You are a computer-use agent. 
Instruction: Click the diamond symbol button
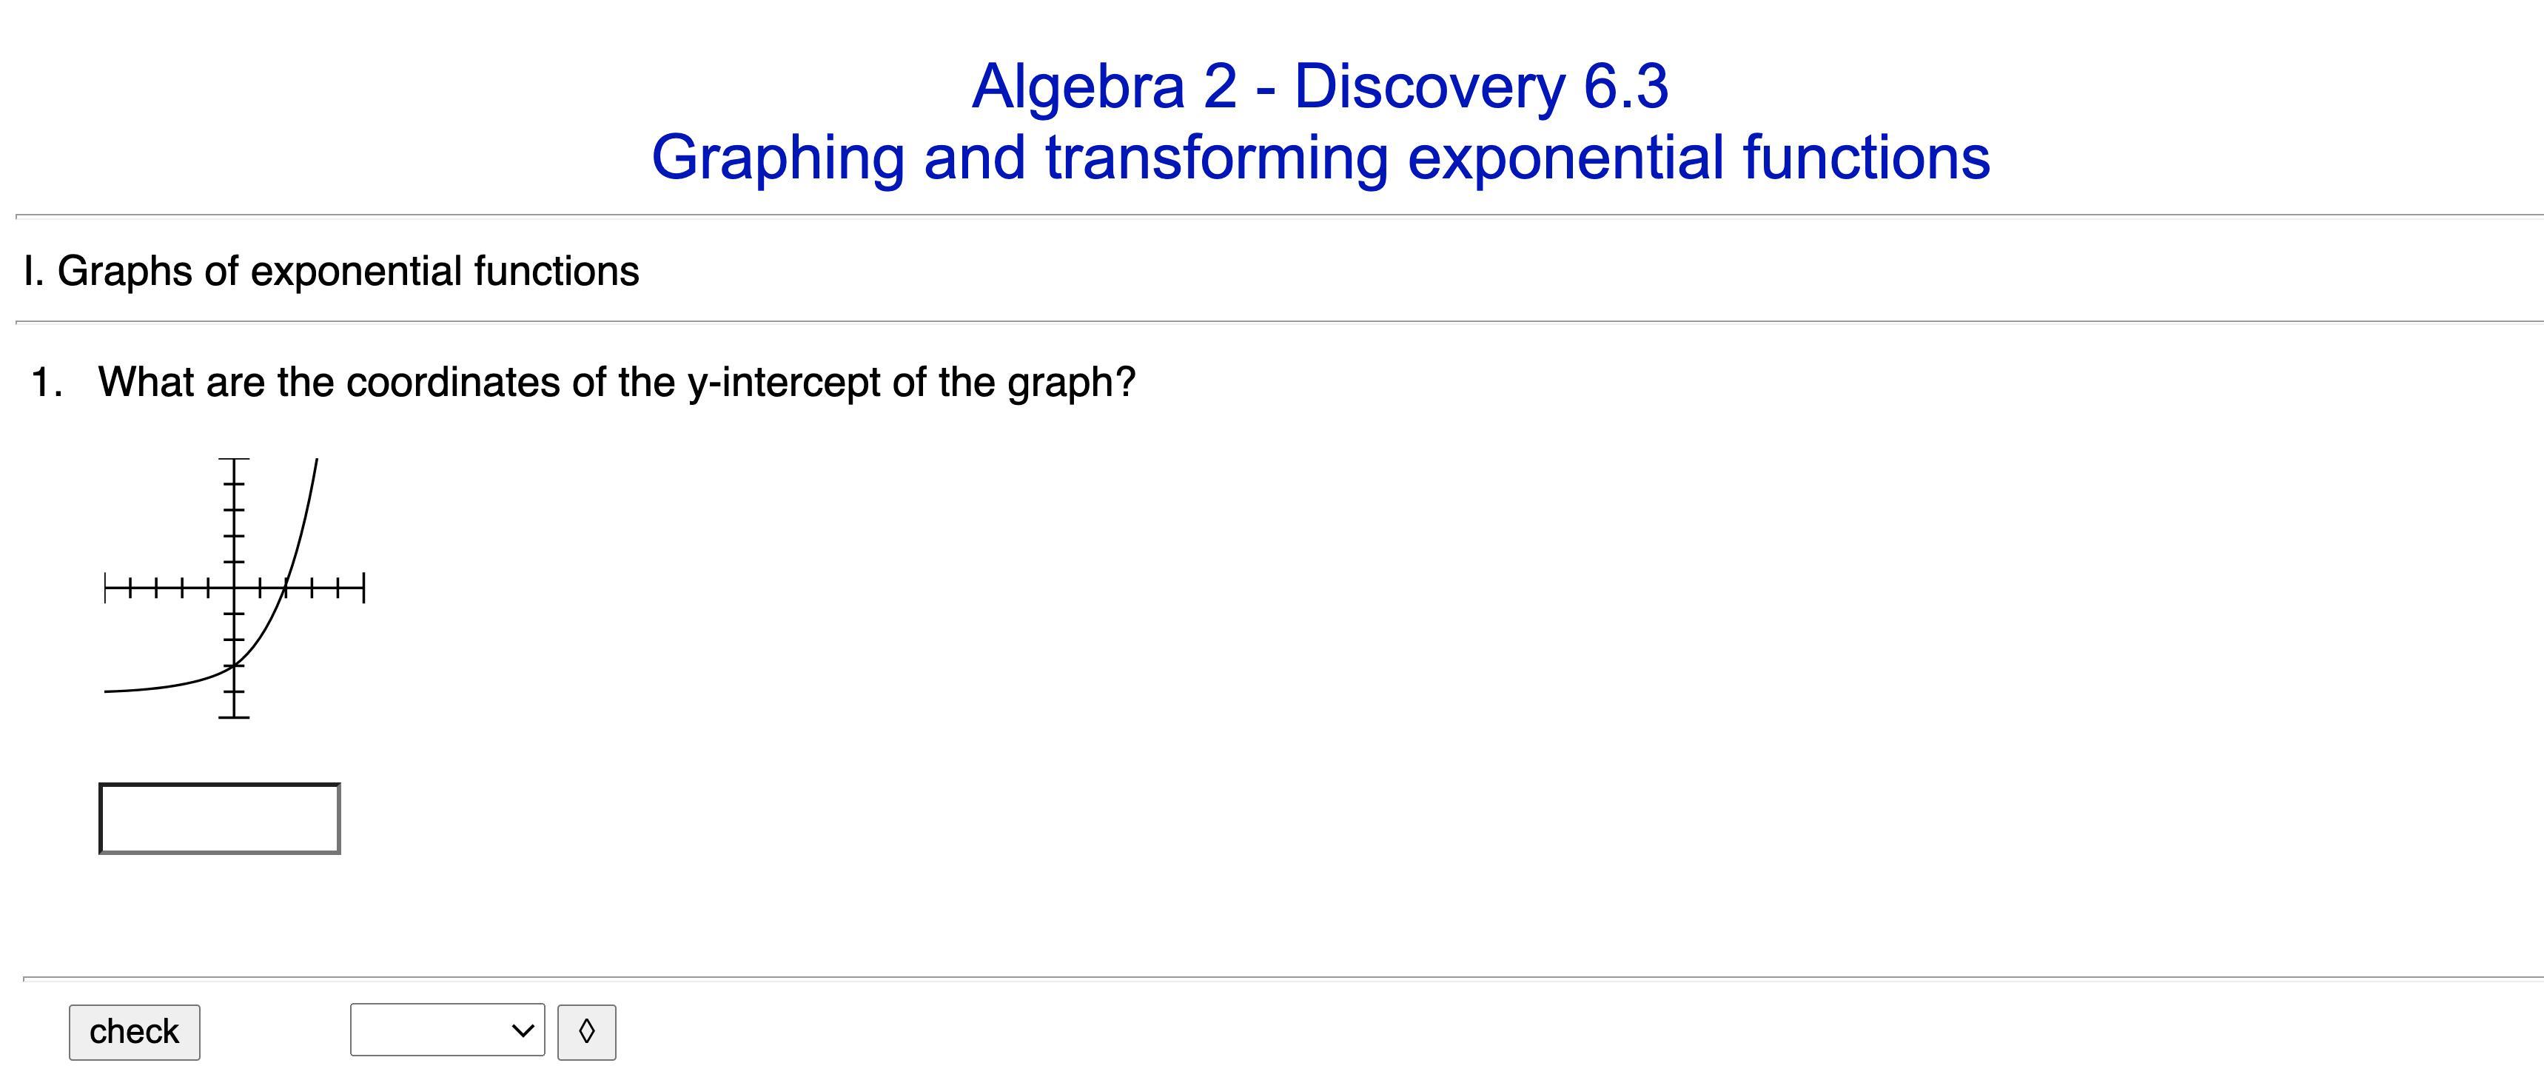pyautogui.click(x=587, y=1032)
